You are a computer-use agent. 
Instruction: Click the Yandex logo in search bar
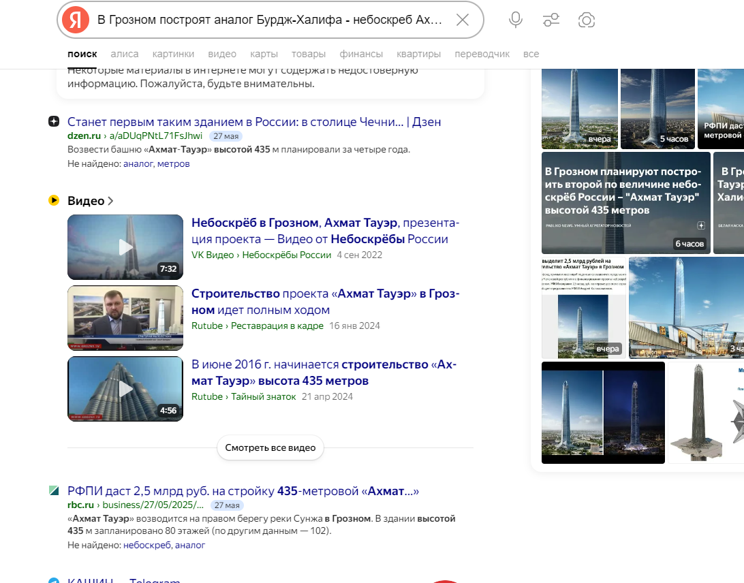pos(76,20)
